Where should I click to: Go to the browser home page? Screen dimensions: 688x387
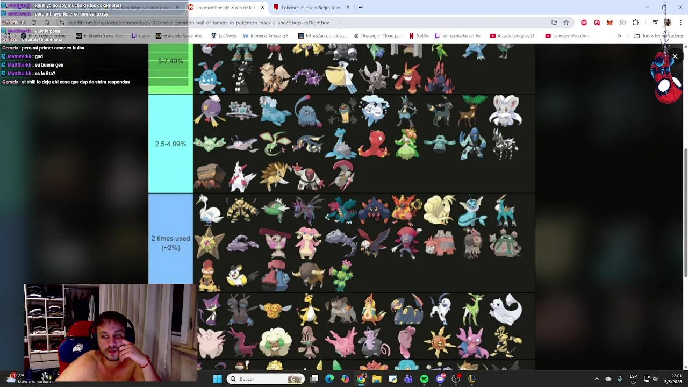coord(46,23)
